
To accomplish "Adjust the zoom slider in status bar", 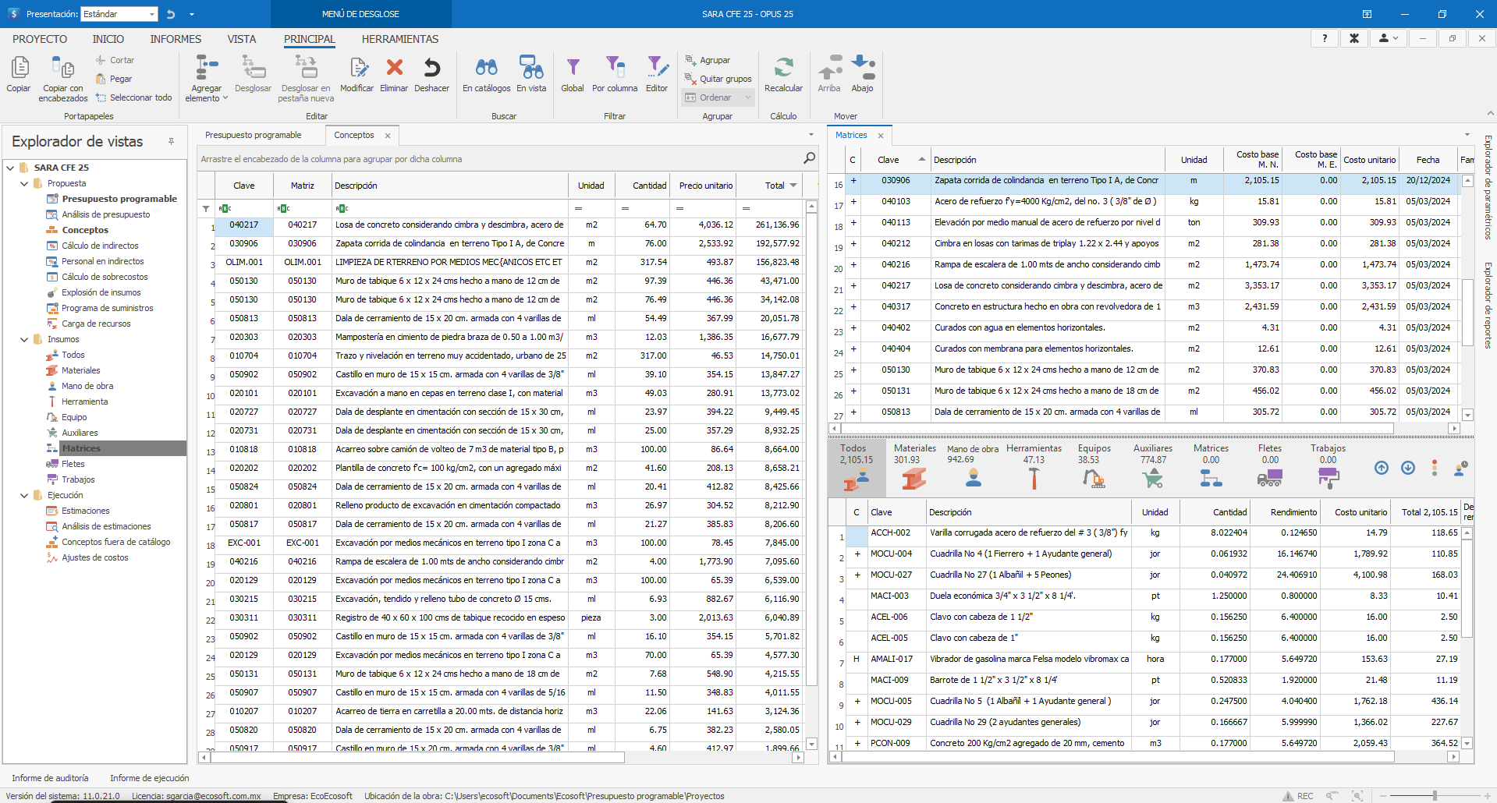I will point(1435,796).
